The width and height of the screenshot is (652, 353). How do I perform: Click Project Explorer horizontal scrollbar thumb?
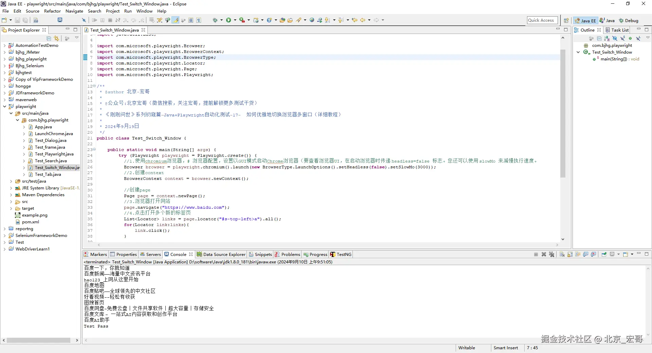tap(38, 340)
